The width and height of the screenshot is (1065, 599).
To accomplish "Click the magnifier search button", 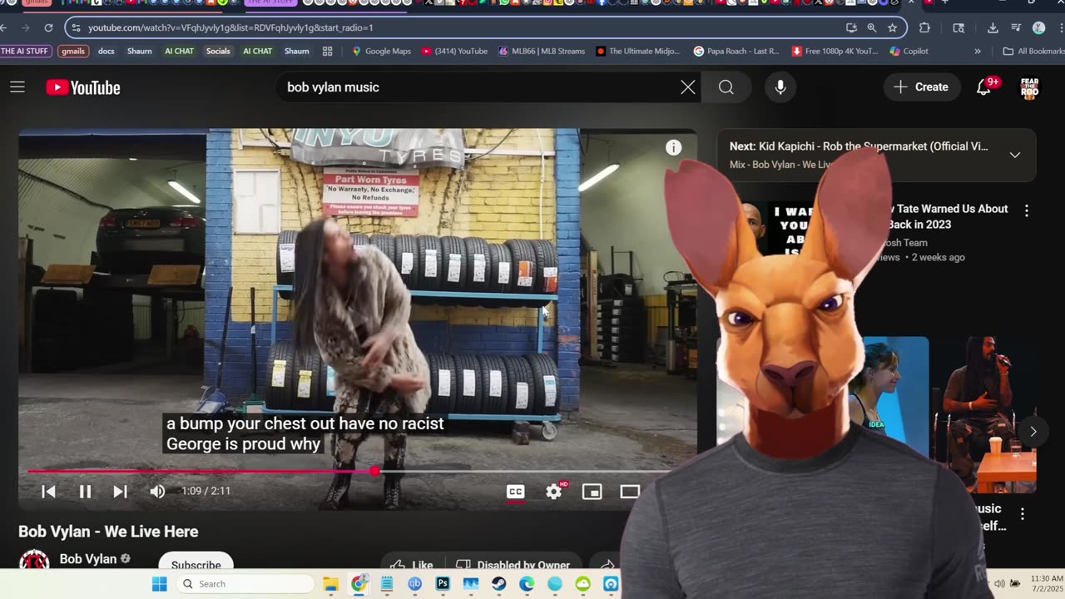I will [x=726, y=87].
